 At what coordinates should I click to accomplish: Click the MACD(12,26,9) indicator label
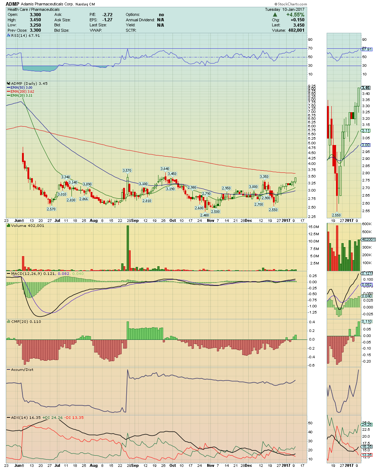click(26, 273)
